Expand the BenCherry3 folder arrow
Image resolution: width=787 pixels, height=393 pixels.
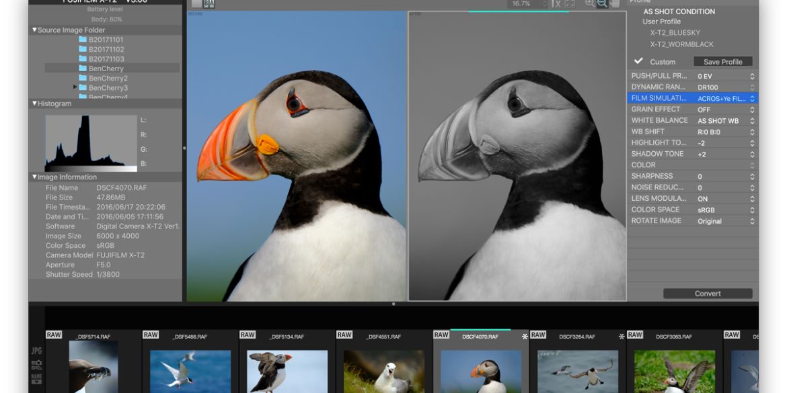coord(75,87)
